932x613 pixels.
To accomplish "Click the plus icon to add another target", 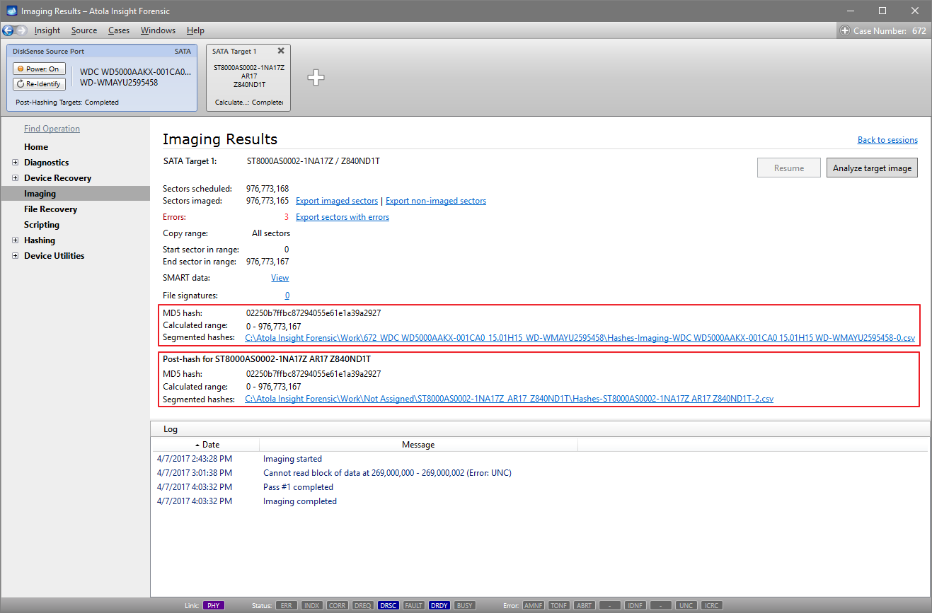I will click(x=316, y=78).
